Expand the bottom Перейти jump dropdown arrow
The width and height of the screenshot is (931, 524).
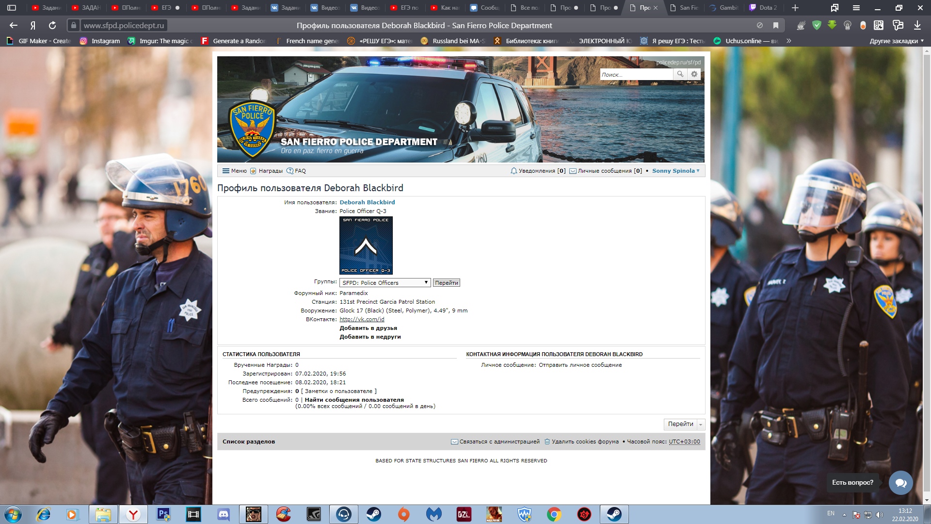(701, 425)
